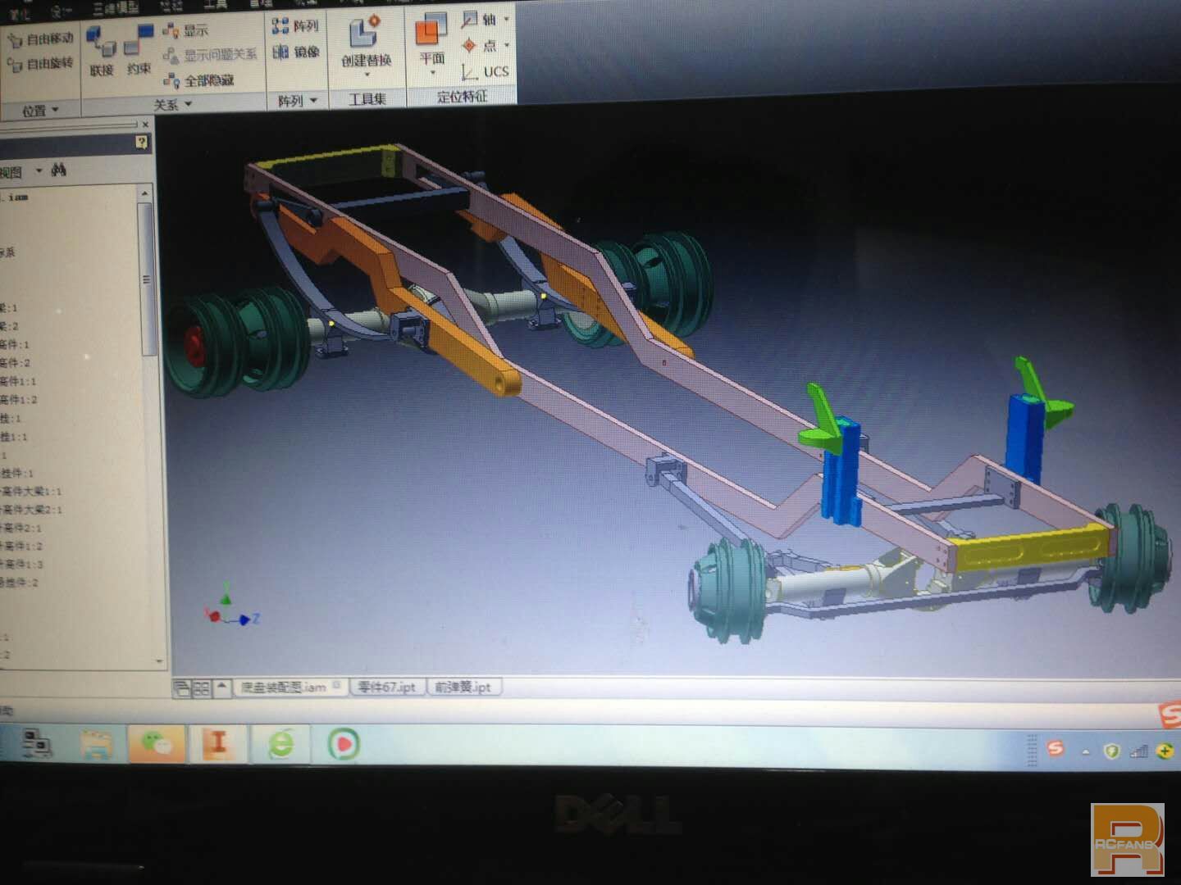Switch to the 零件67.ipt document tab
Viewport: 1181px width, 885px height.
click(387, 687)
